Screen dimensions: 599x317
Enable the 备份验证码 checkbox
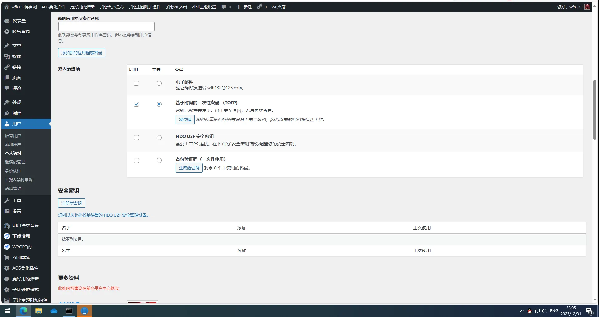point(136,160)
